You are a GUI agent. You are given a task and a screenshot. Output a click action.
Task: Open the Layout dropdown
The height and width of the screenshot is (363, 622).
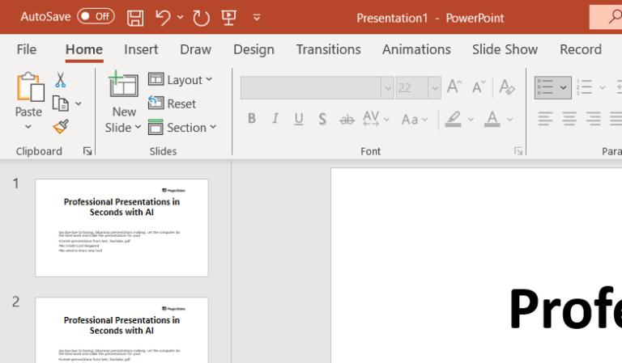click(x=181, y=79)
